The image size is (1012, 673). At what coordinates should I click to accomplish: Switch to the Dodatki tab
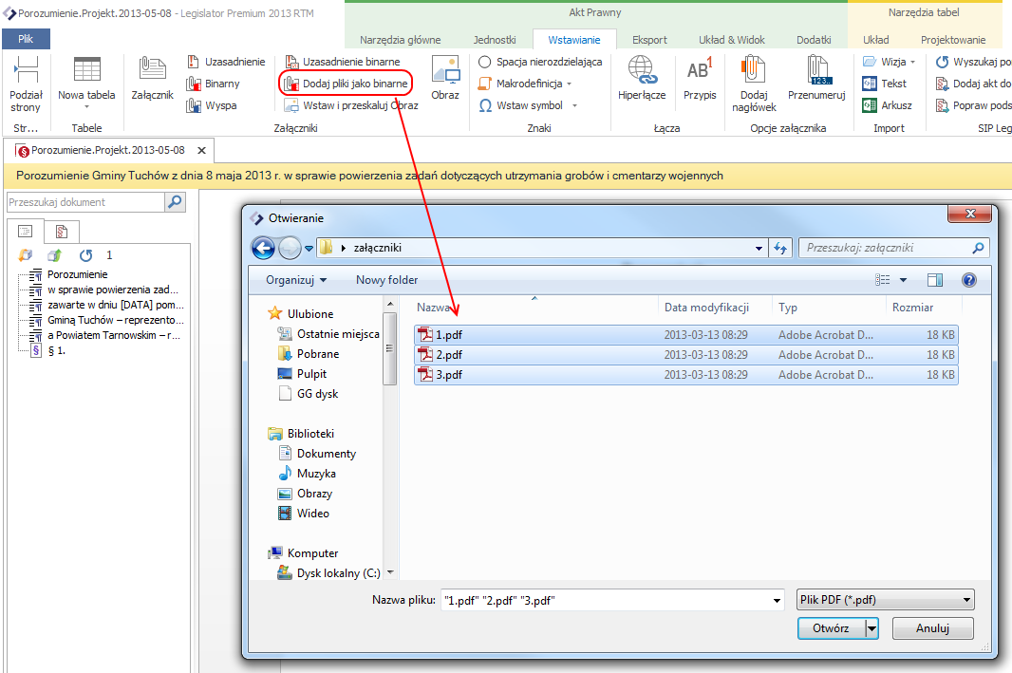[x=814, y=40]
